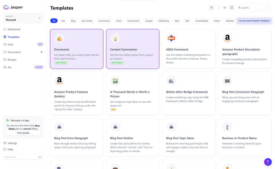Image resolution: width=275 pixels, height=169 pixels.
Task: Click Try our most Popular Template button
Action: pos(254,21)
